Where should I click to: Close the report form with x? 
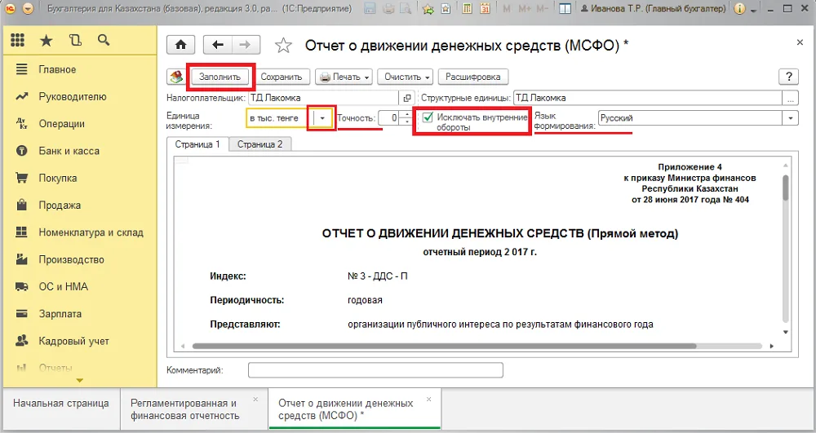(800, 42)
